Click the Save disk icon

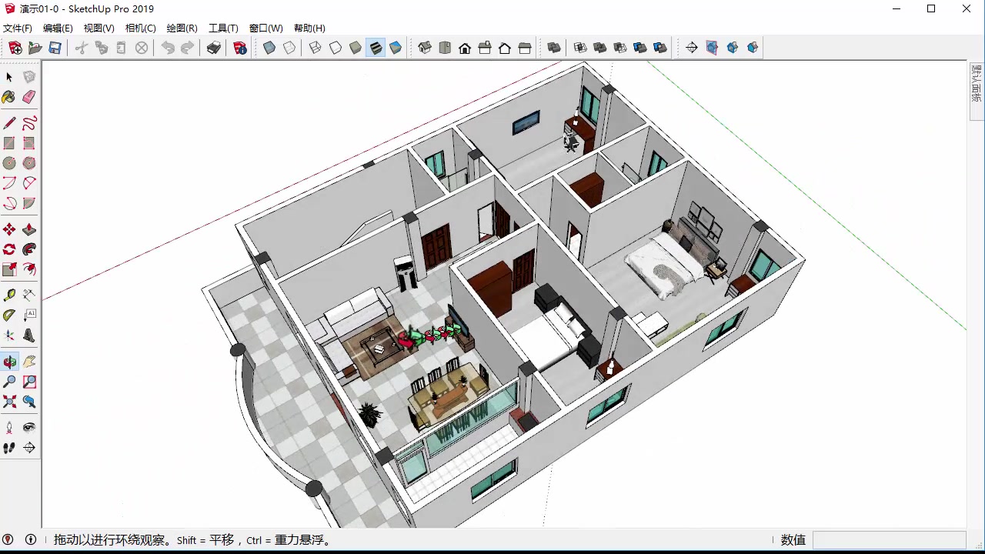click(55, 48)
